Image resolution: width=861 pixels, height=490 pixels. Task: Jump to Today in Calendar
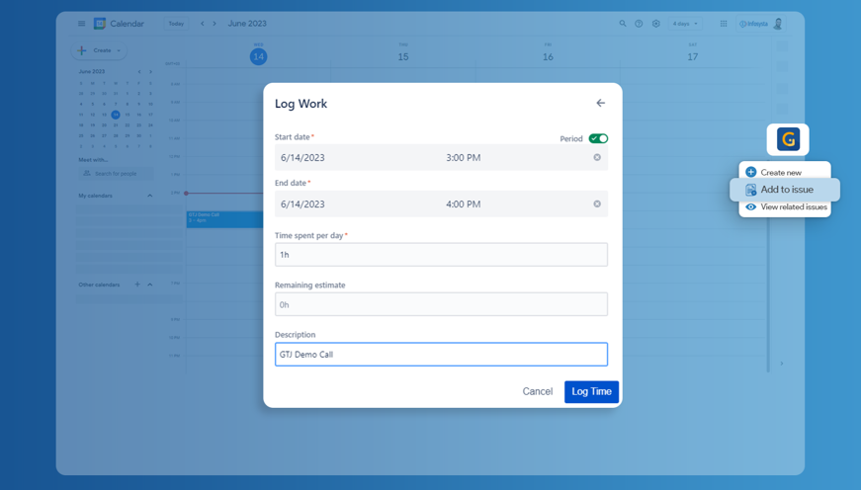pyautogui.click(x=176, y=24)
